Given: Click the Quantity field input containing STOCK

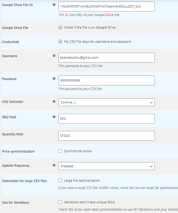Looking at the screenshot, I should (x=107, y=136).
